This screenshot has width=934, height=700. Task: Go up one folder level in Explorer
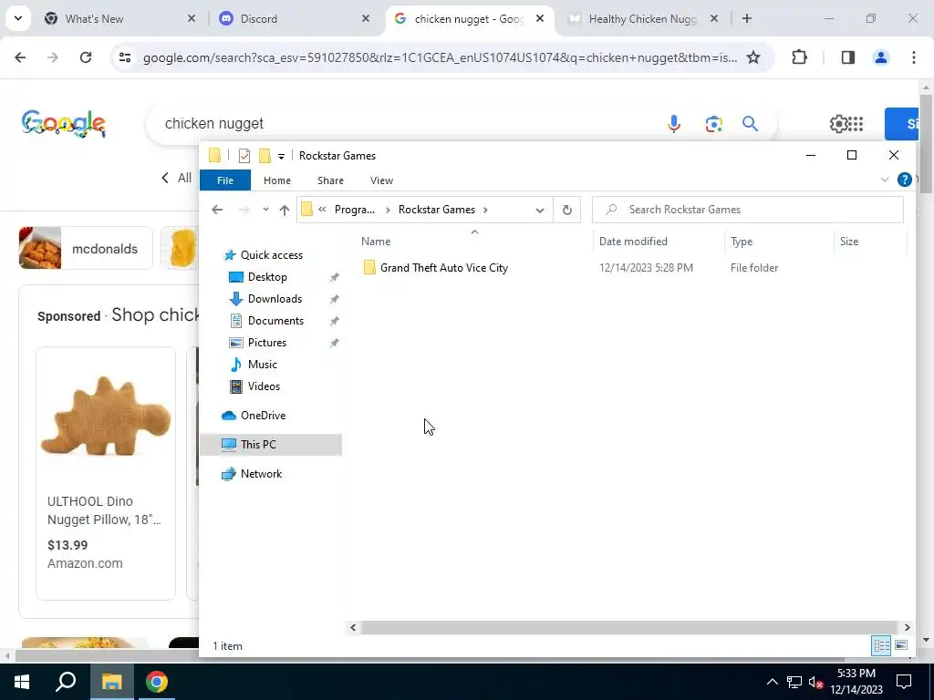coord(285,210)
